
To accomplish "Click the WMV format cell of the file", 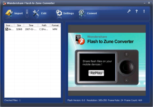I will (55, 29).
